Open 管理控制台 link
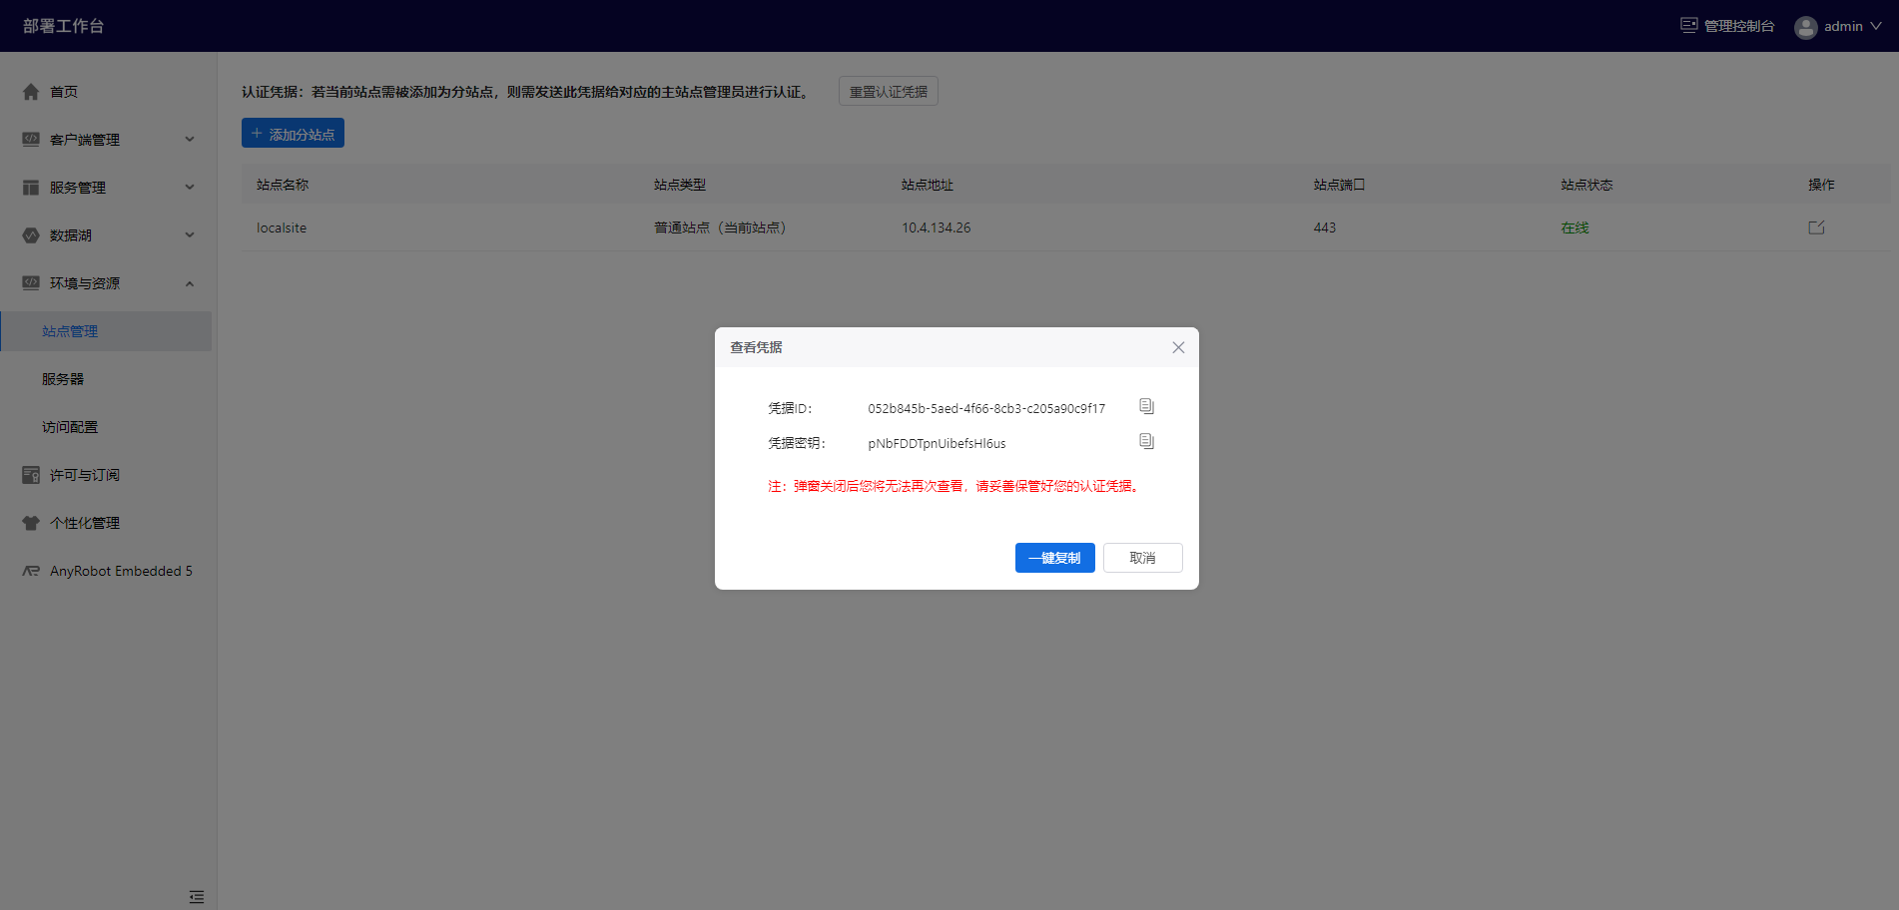Screen dimensions: 1899x910 point(1739,26)
